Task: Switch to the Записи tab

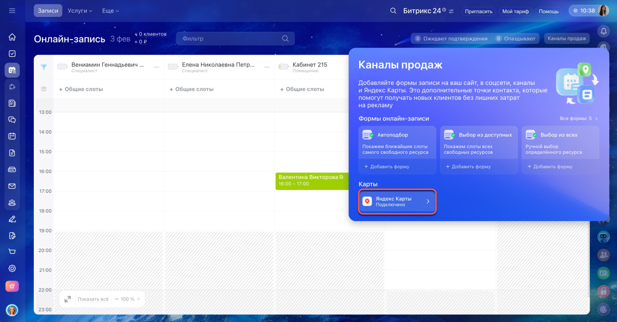Action: click(x=48, y=11)
